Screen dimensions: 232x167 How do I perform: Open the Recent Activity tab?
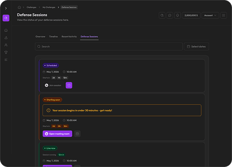point(69,37)
